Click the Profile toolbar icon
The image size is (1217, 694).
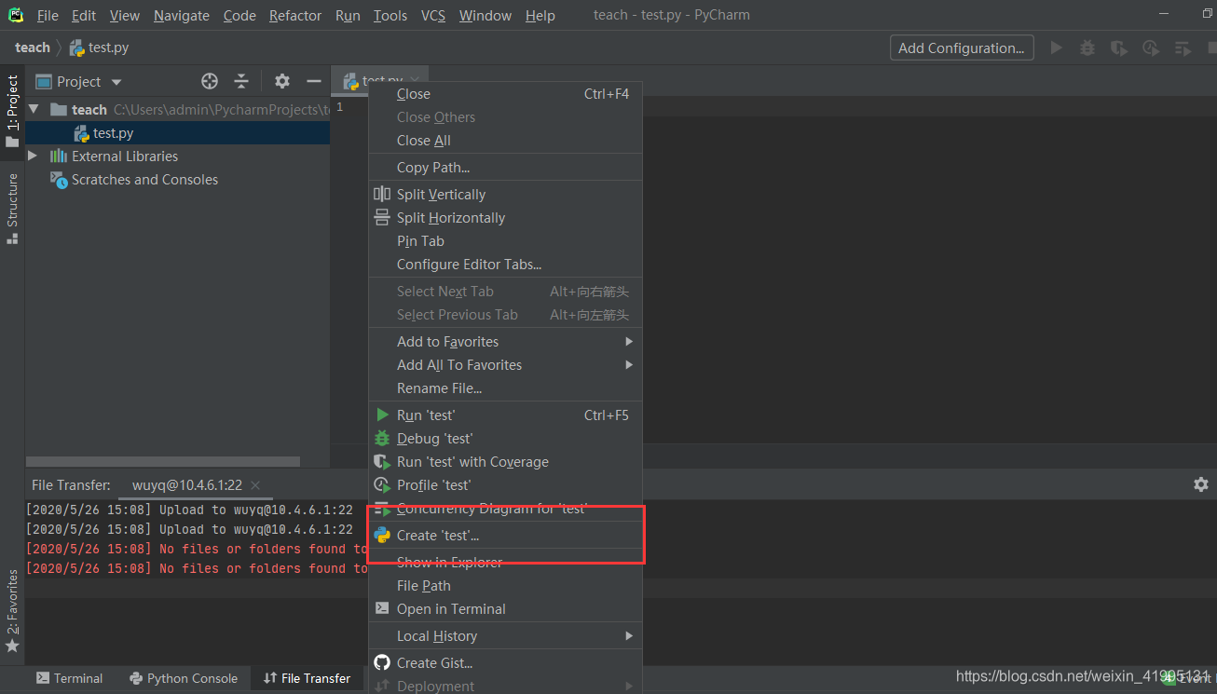coord(1151,48)
